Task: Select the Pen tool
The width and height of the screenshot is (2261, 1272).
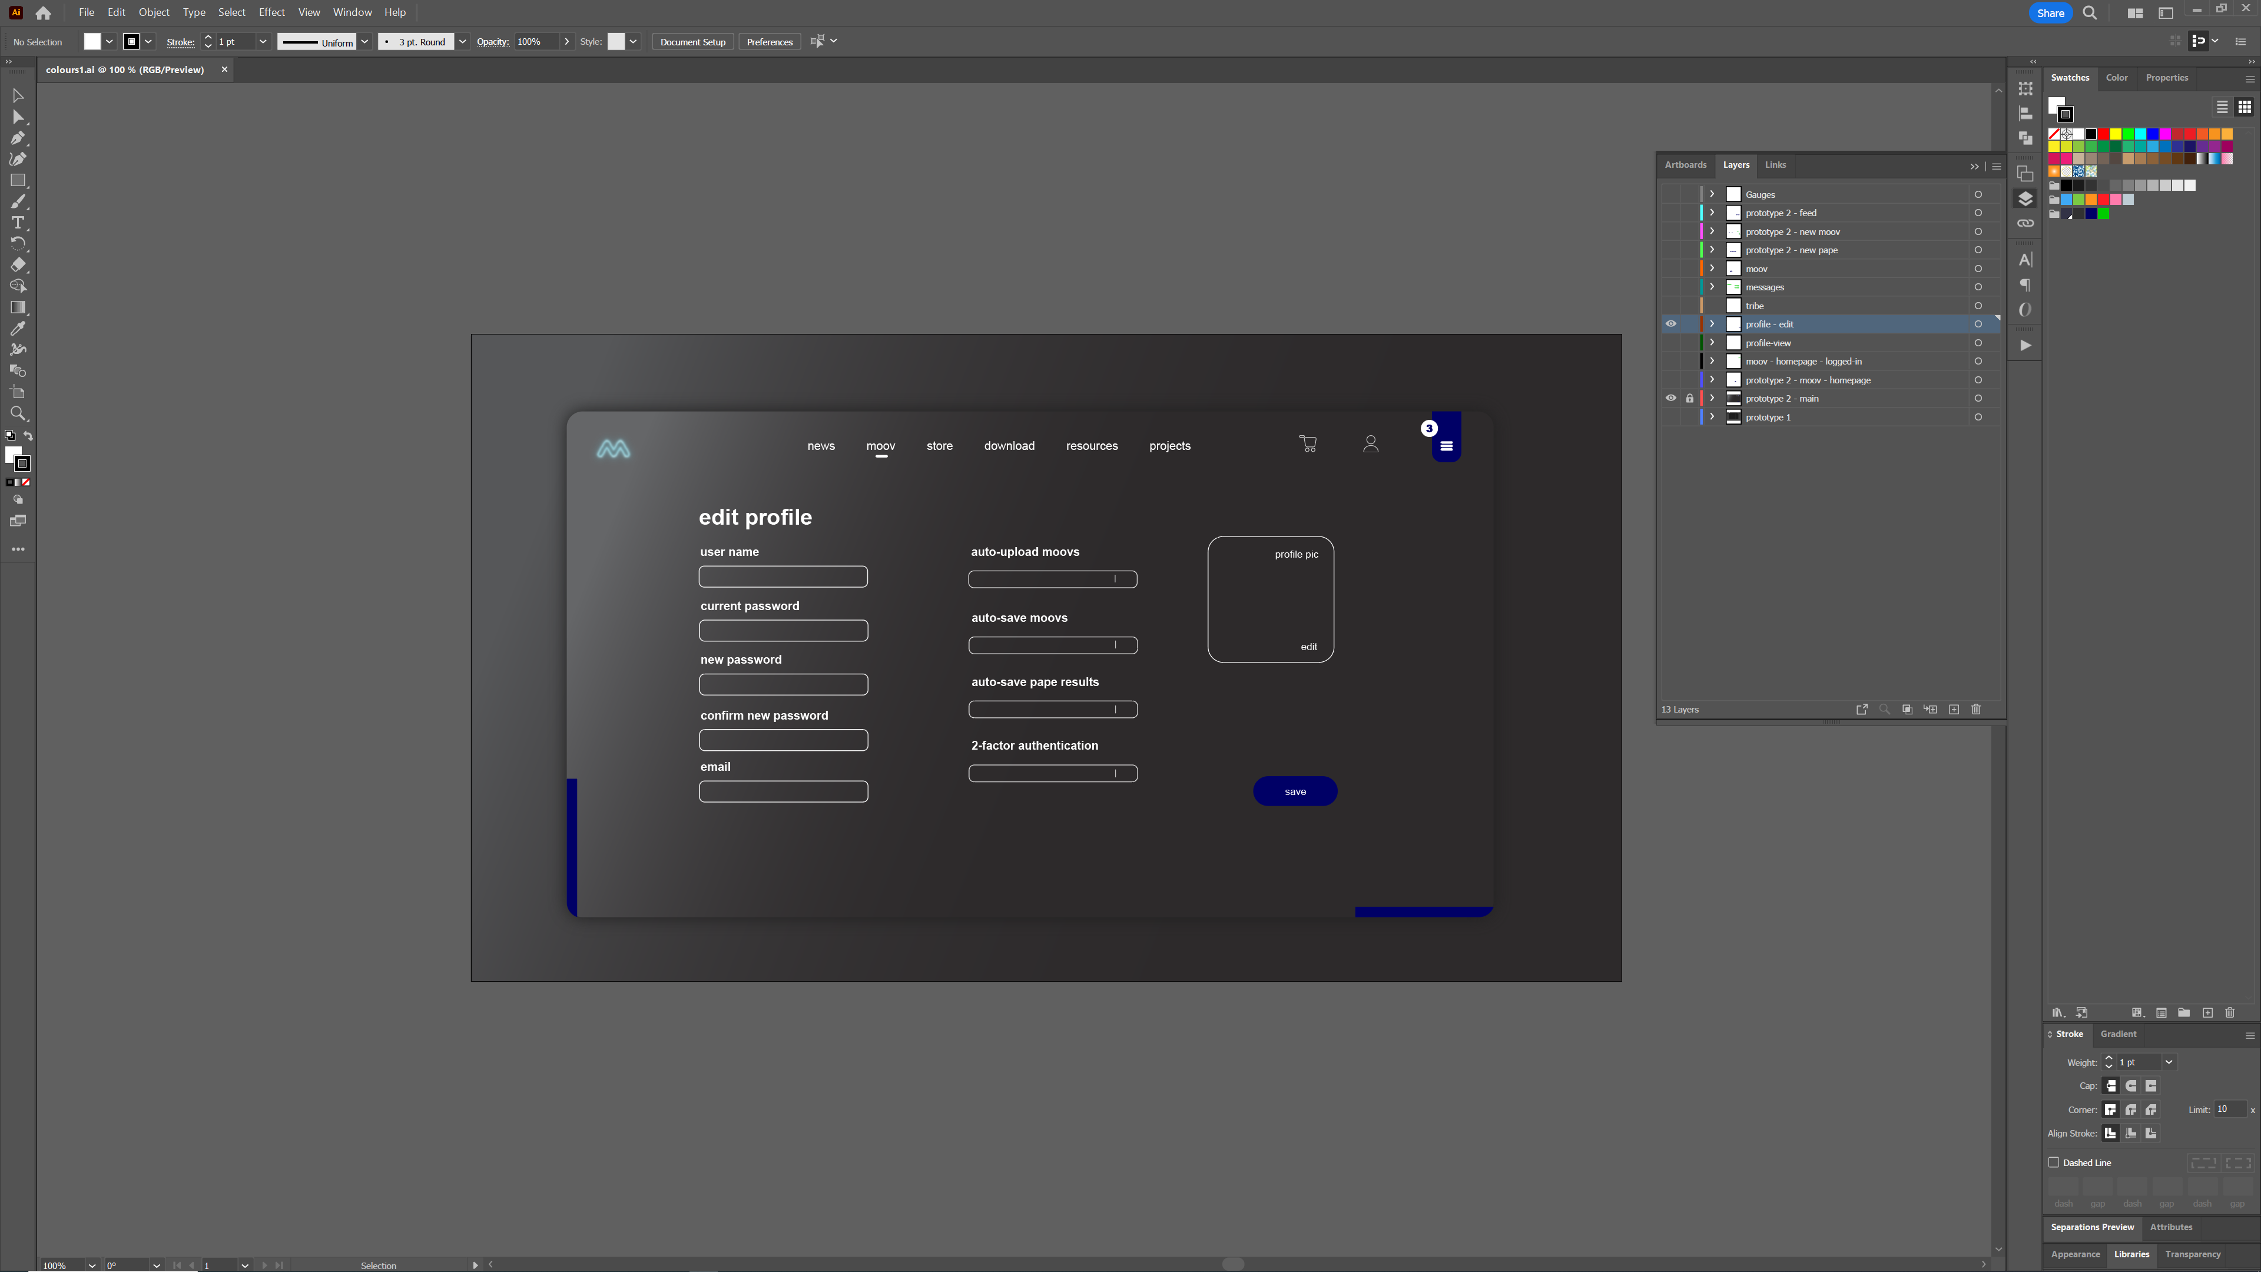Action: tap(18, 138)
